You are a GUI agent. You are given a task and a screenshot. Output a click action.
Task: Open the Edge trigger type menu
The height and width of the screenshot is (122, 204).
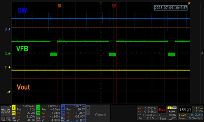(163, 119)
